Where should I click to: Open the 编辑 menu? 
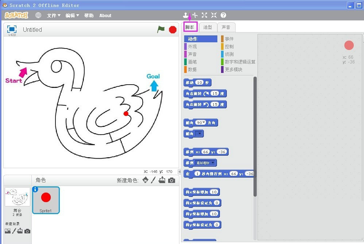pos(73,15)
